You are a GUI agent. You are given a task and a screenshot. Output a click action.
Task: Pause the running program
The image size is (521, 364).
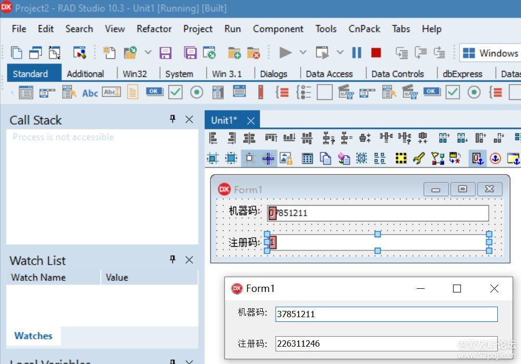[x=357, y=53]
